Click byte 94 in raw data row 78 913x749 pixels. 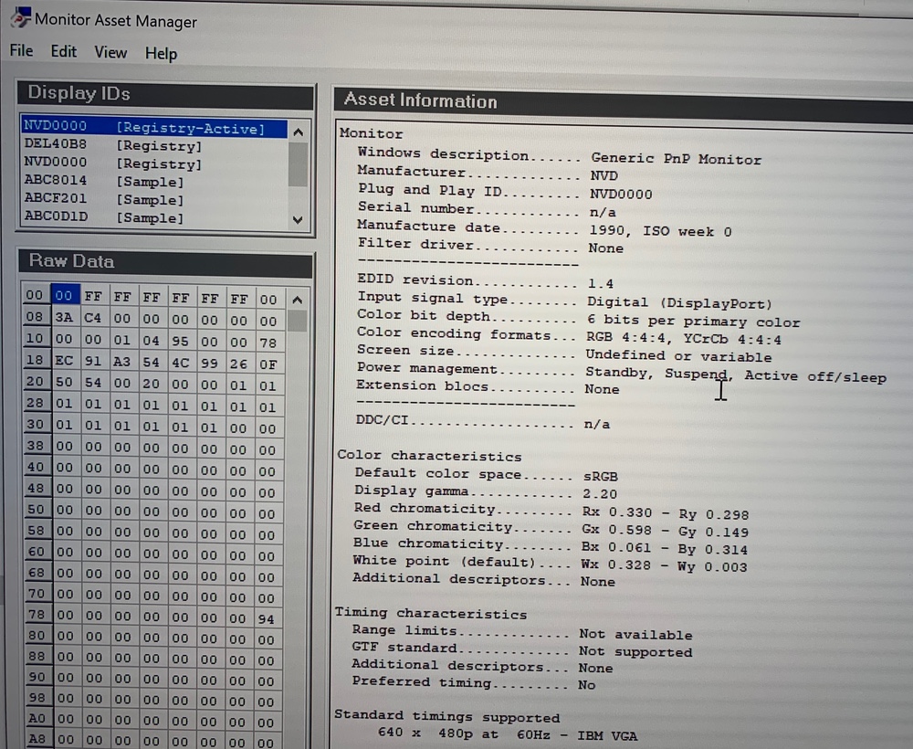pos(267,619)
